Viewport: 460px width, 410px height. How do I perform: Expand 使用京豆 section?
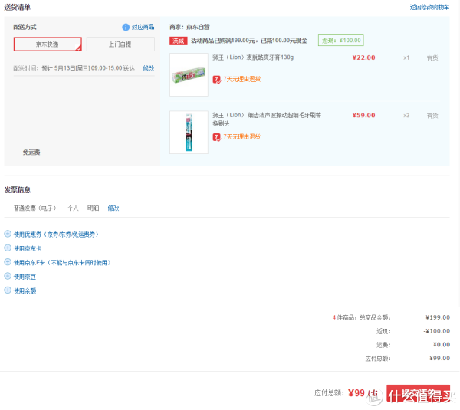click(25, 277)
